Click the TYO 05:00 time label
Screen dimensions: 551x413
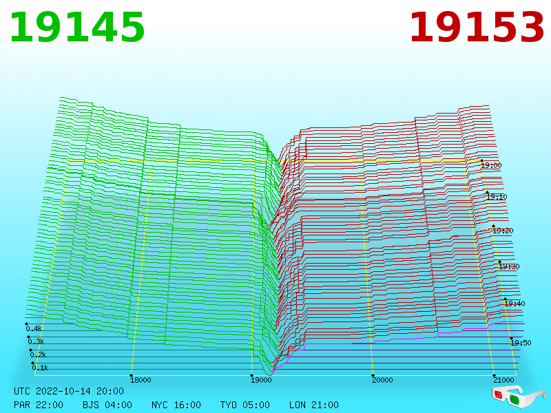245,405
